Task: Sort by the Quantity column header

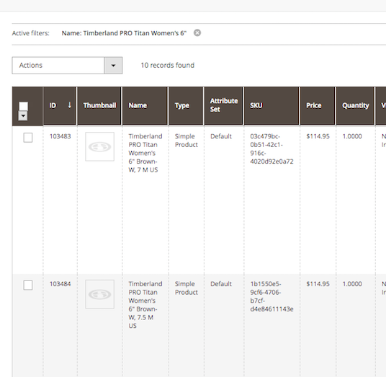Action: pyautogui.click(x=355, y=106)
